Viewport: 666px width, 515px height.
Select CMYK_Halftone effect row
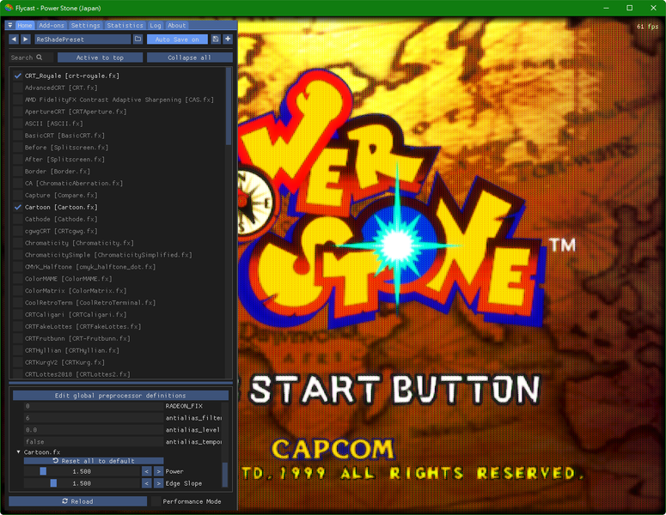(x=90, y=266)
